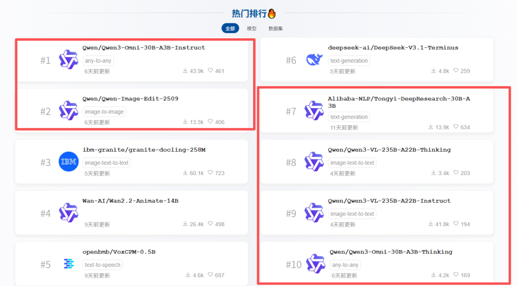
Task: Select the 全部 tab
Action: point(230,28)
